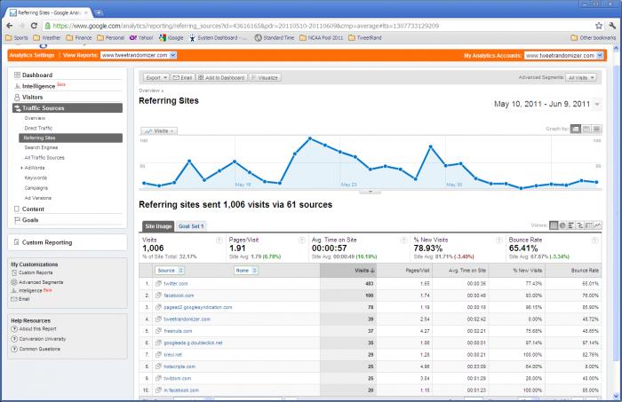Click Add to Dashboard button

(x=222, y=77)
